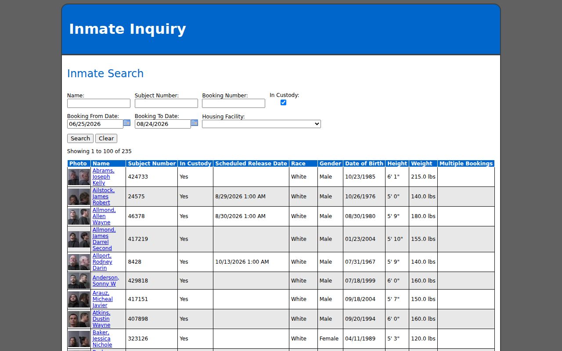Focus the Name input field
This screenshot has height=351, width=562.
coord(99,103)
